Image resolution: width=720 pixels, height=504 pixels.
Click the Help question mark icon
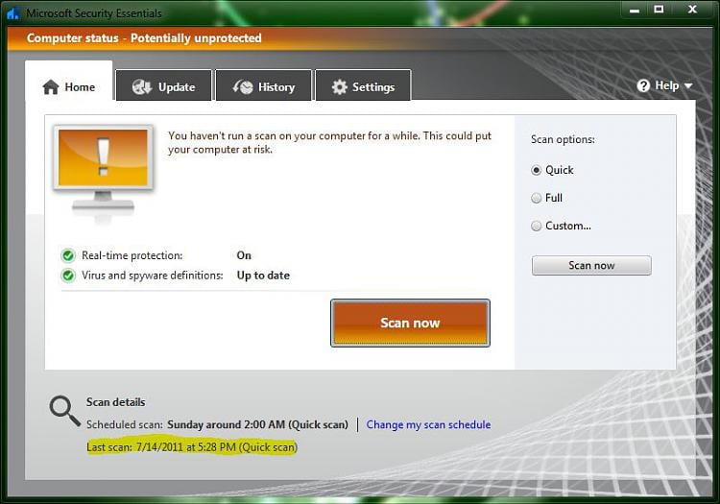point(643,85)
